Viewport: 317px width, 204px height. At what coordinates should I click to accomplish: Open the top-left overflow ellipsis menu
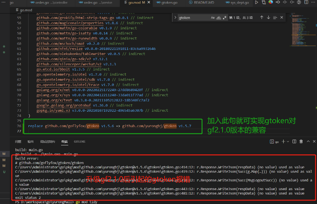(4, 2)
